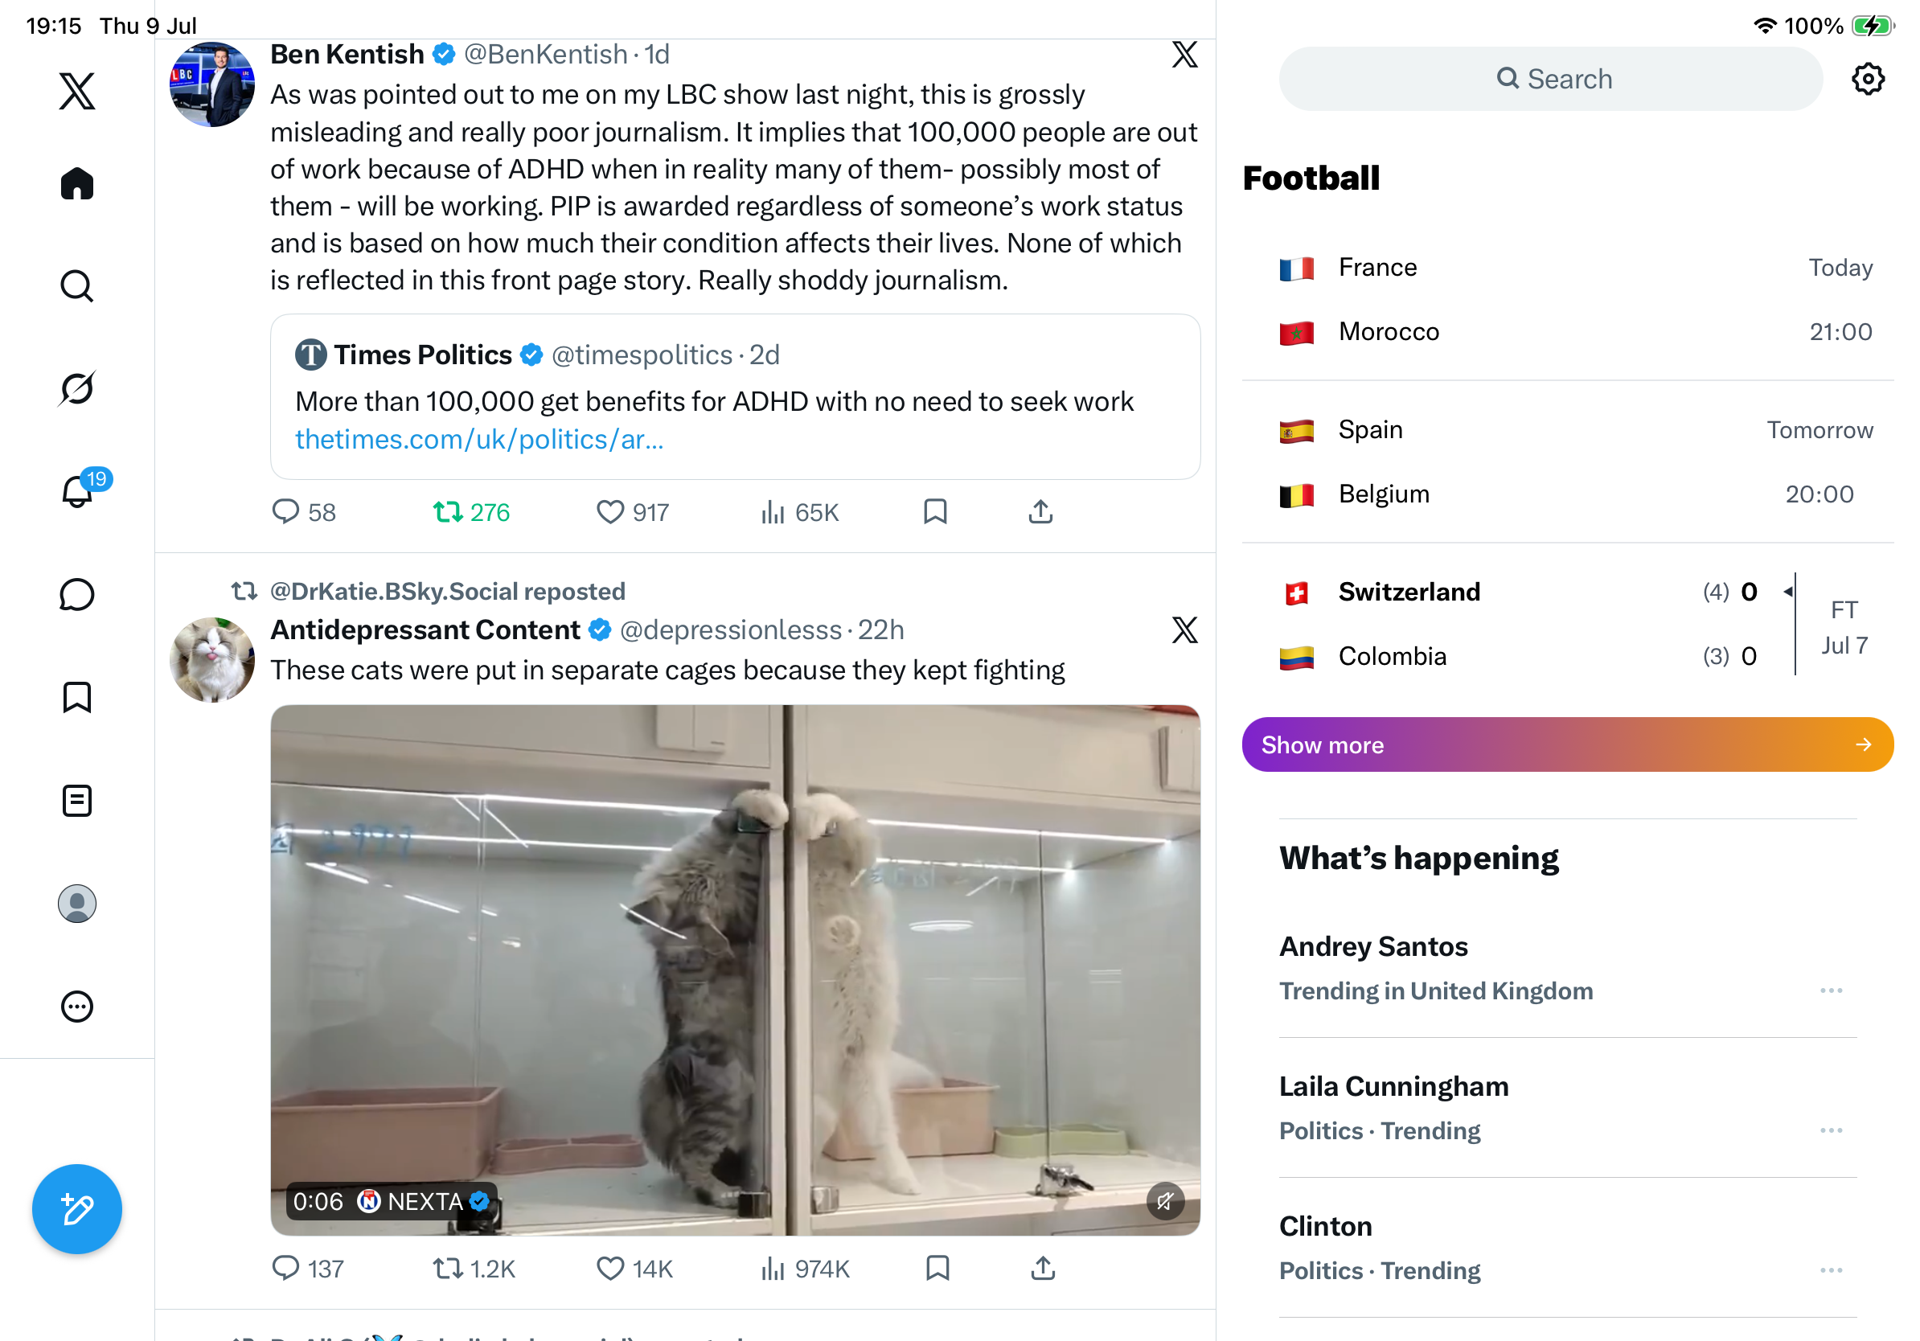Open the More circle menu in sidebar
This screenshot has height=1341, width=1920.
[77, 1007]
